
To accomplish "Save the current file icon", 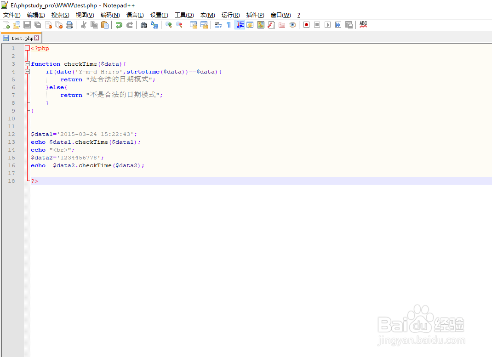I will coord(27,25).
